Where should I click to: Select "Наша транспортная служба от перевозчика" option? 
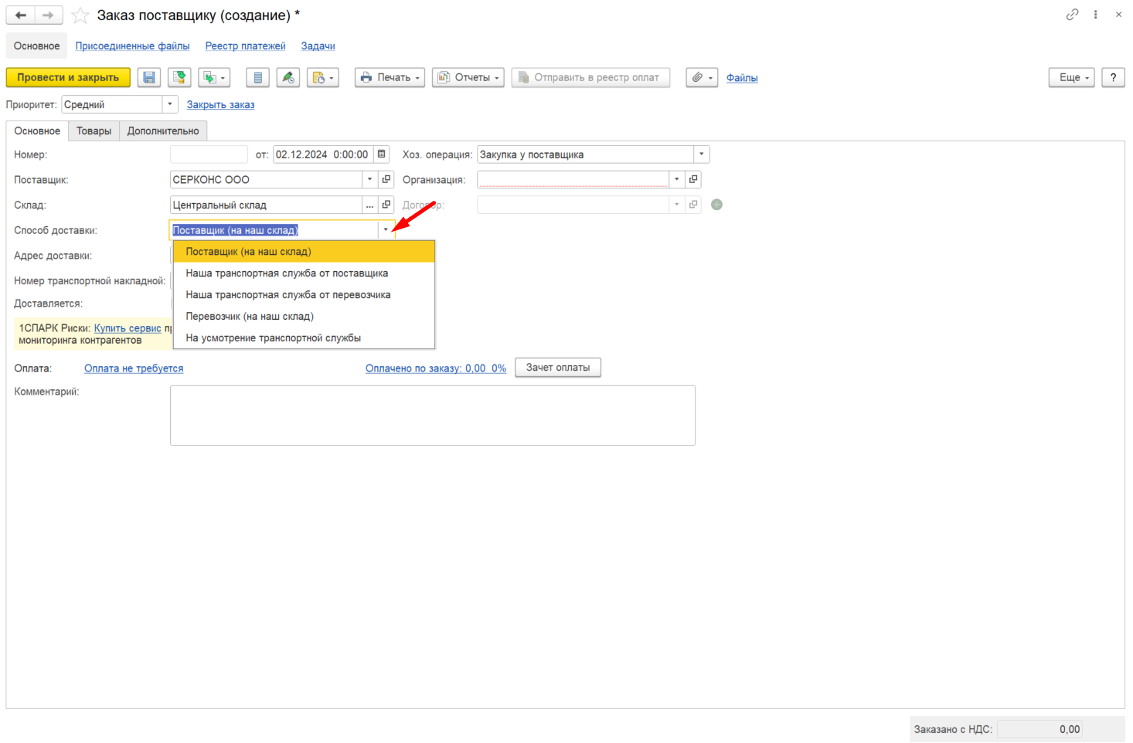[305, 295]
